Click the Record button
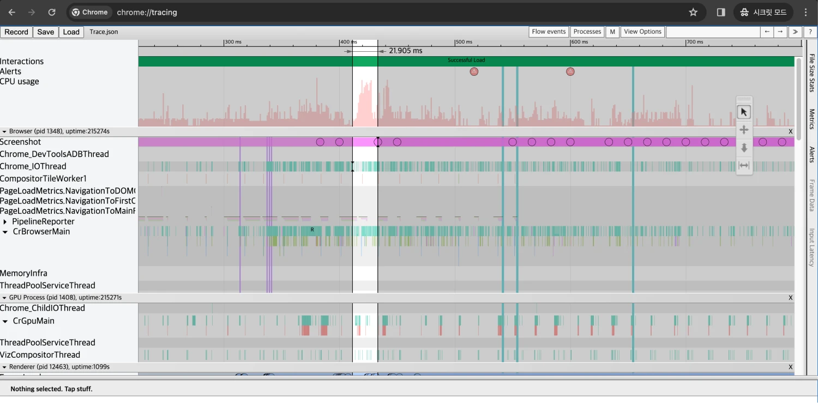 click(x=16, y=32)
